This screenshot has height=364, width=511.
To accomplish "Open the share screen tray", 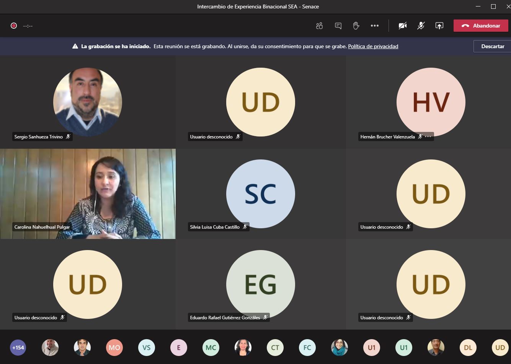I will click(x=439, y=26).
